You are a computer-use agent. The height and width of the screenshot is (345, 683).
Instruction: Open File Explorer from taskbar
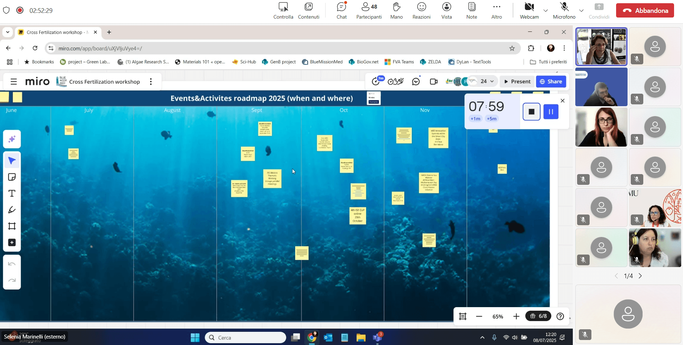point(361,337)
